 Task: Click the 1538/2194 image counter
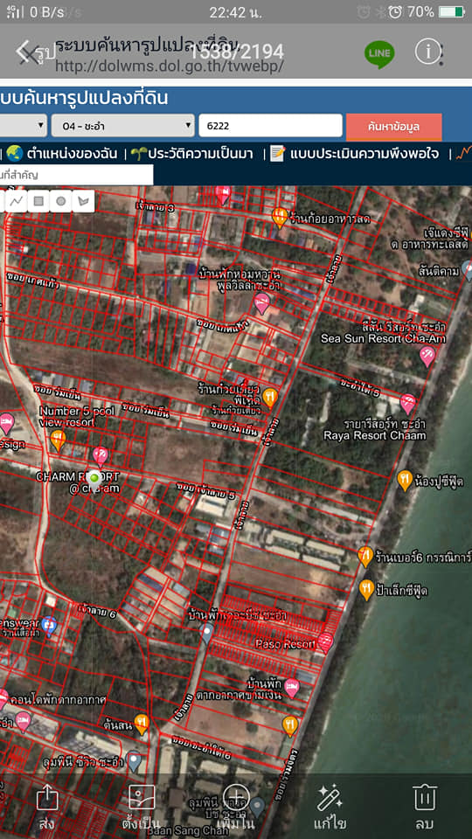(x=237, y=52)
